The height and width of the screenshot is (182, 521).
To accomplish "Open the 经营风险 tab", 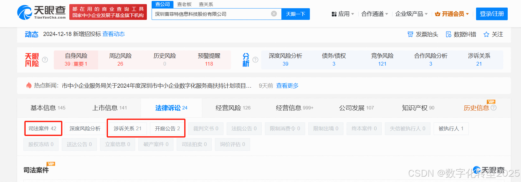I will (x=233, y=108).
